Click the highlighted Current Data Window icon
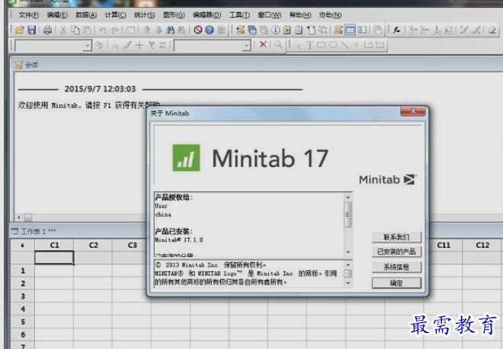This screenshot has width=503, height=349. pyautogui.click(x=350, y=30)
